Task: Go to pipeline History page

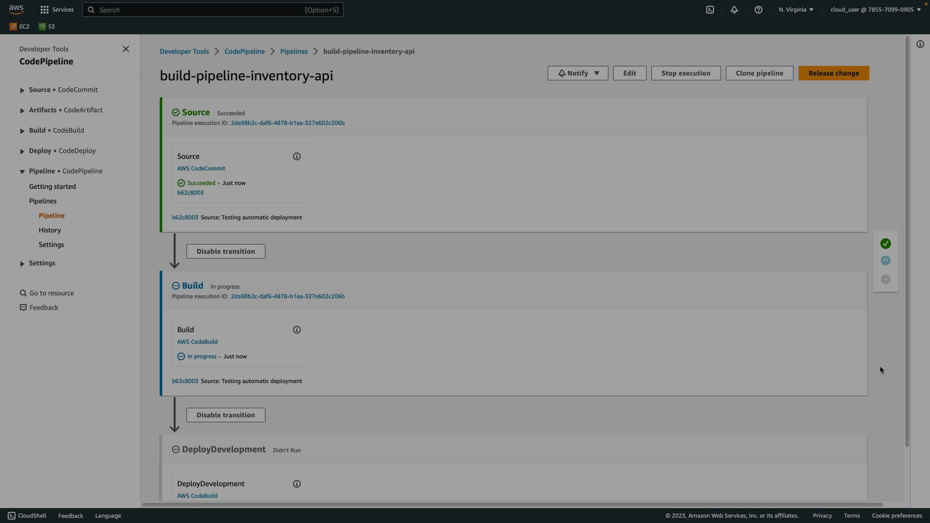Action: 50,230
